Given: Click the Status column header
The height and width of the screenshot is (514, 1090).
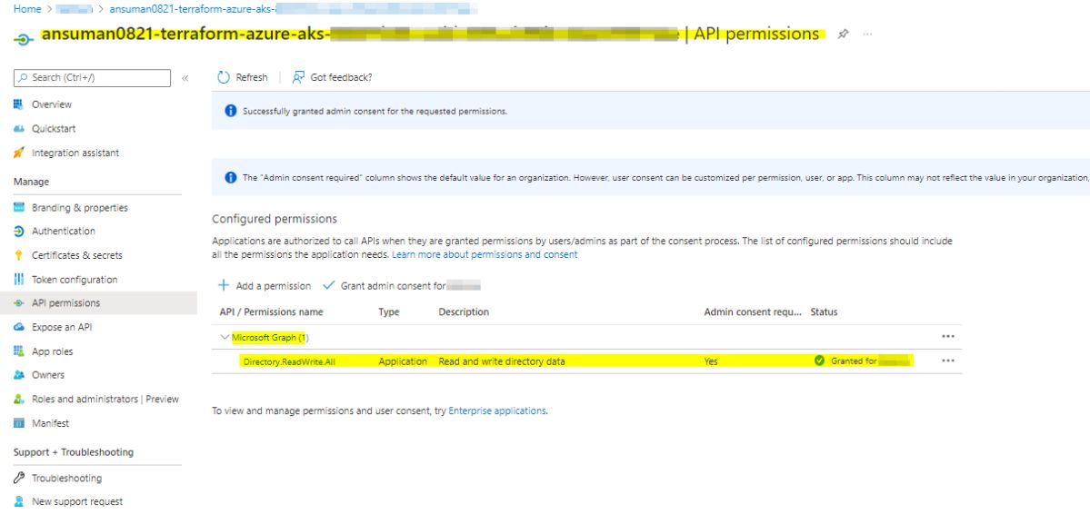Looking at the screenshot, I should tap(824, 311).
